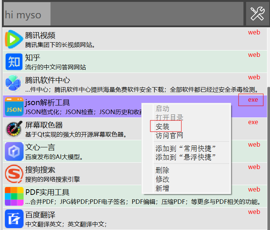The width and height of the screenshot is (270, 230).
Task: Click the 知乎 blue icon
Action: 14,62
